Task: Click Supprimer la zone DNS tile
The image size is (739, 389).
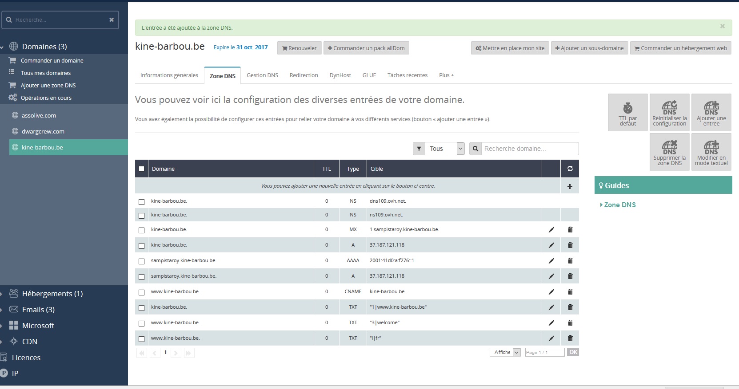Action: tap(669, 152)
